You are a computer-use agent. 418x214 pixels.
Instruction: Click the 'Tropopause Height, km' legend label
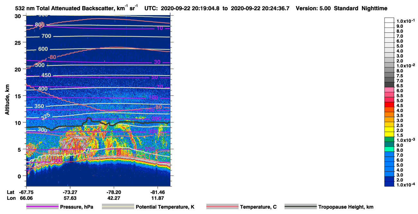tap(346, 207)
